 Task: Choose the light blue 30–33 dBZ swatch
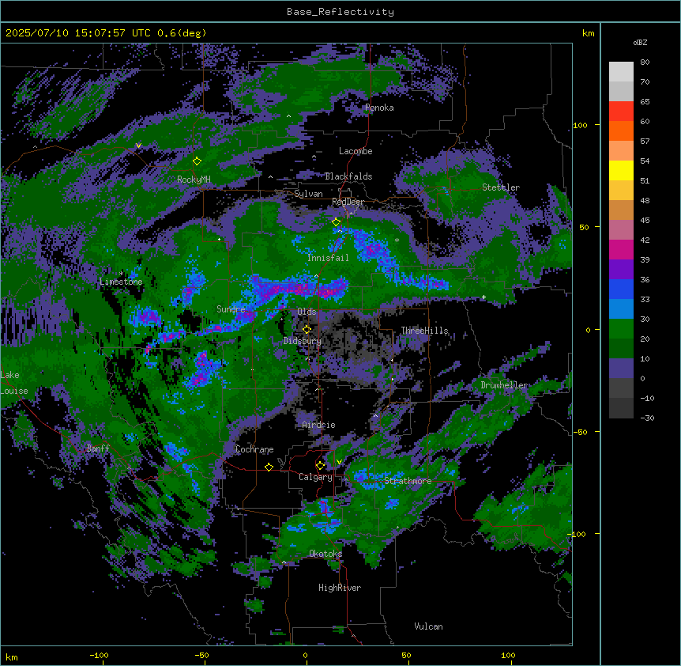[621, 309]
